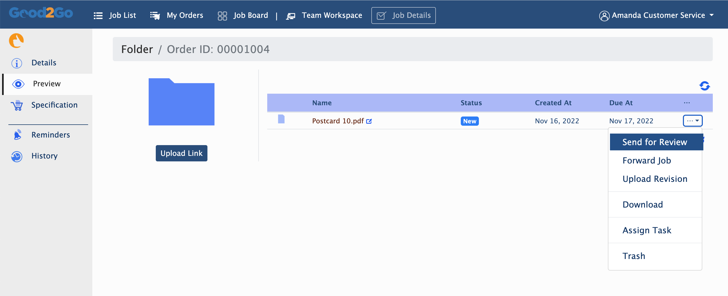This screenshot has height=296, width=728.
Task: Expand the Amanda Customer Service user menu
Action: coord(656,15)
